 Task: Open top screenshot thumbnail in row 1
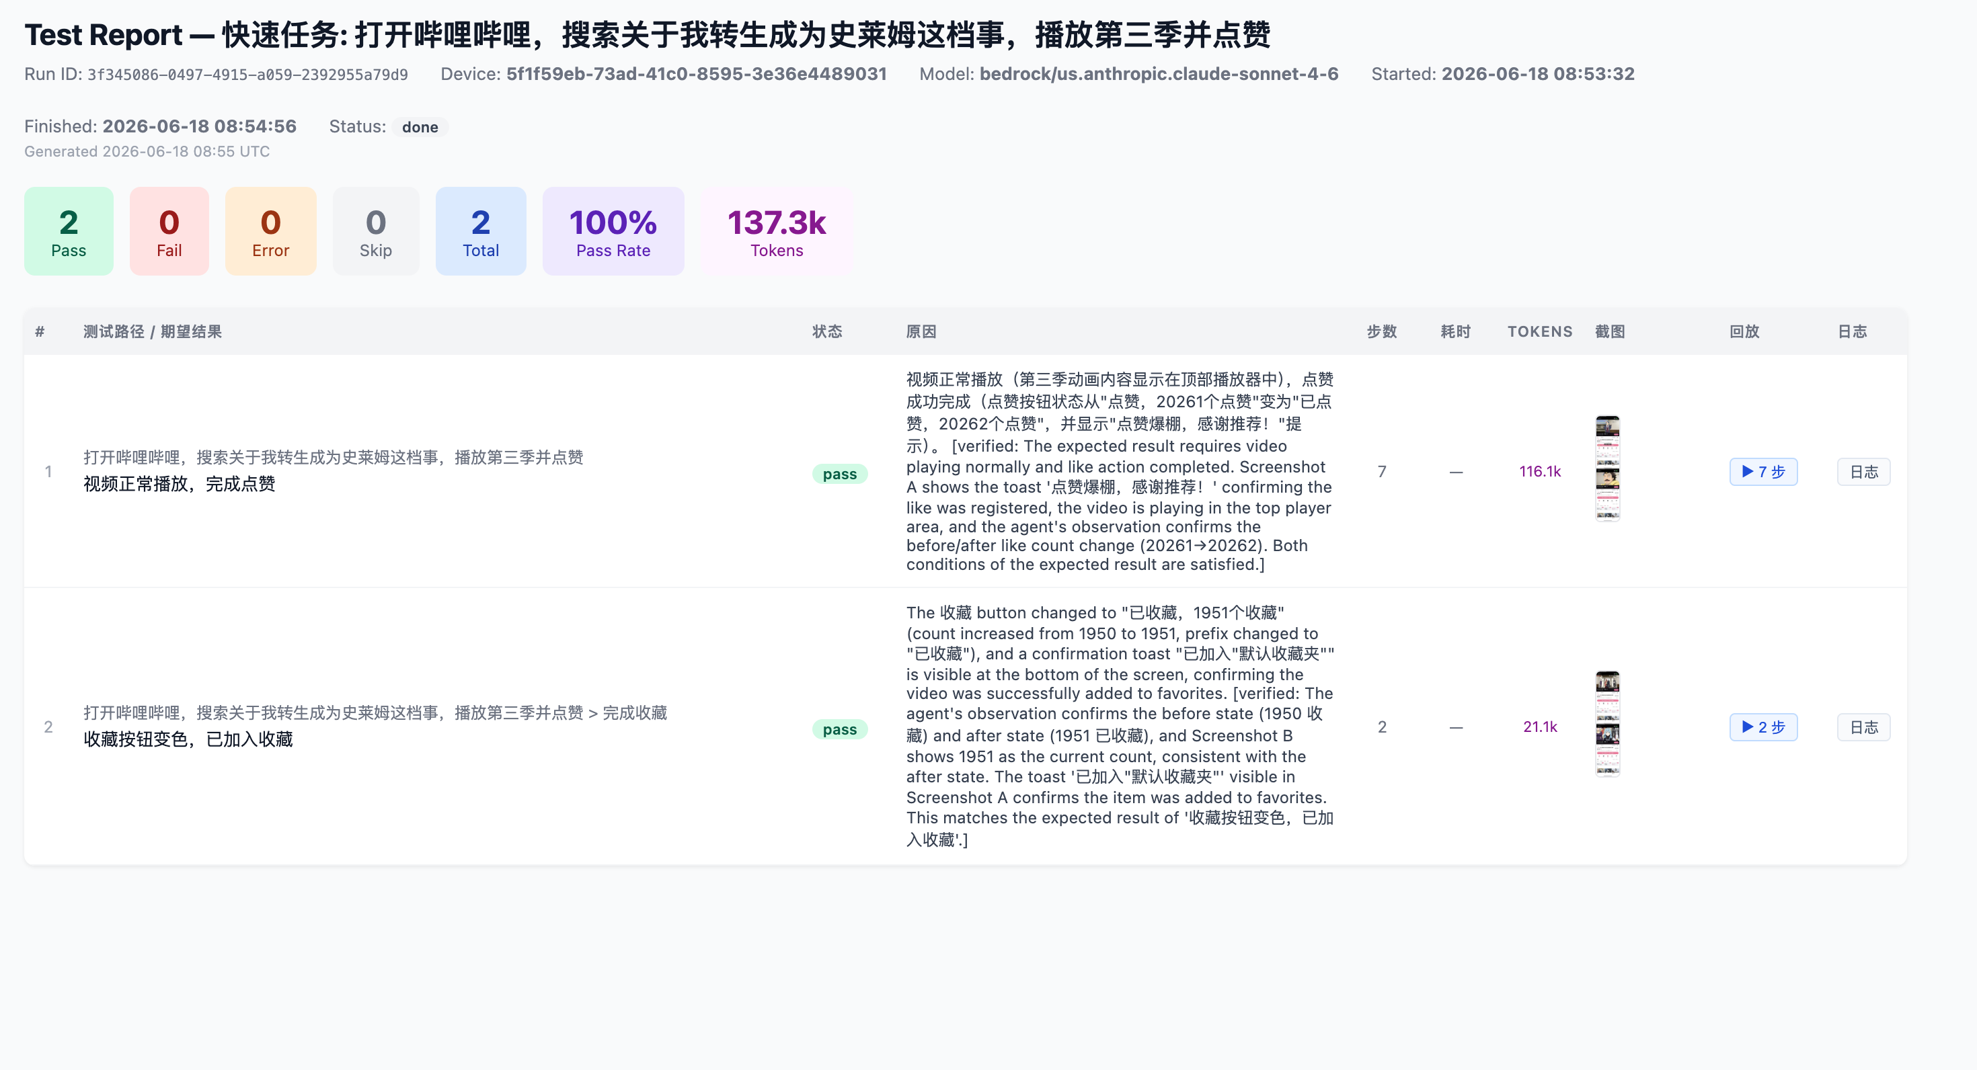(1608, 441)
